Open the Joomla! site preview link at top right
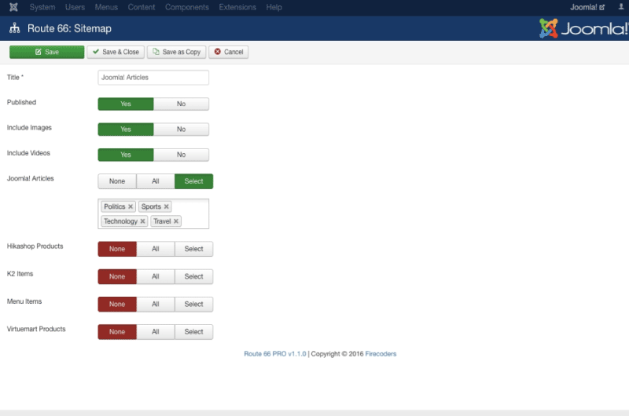 point(587,7)
